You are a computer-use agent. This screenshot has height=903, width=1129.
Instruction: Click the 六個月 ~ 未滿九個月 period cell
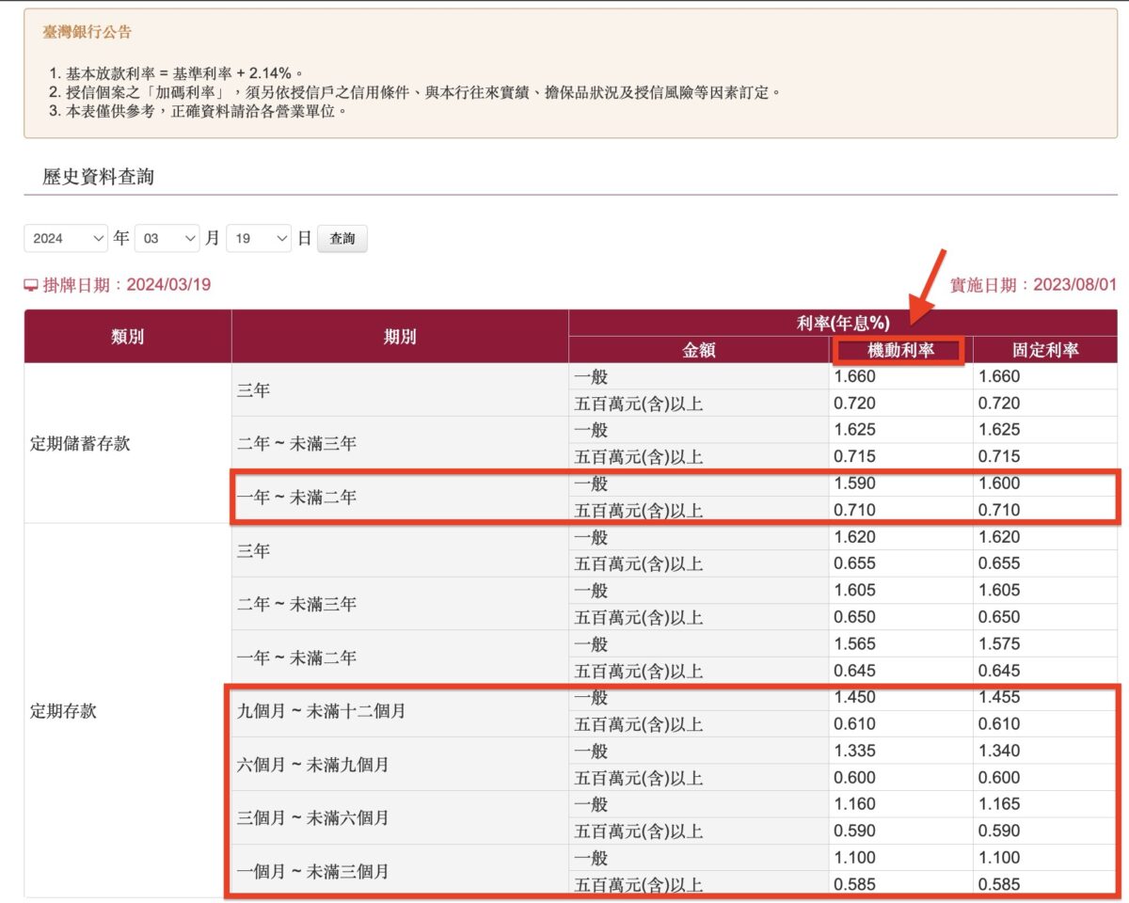[x=400, y=765]
